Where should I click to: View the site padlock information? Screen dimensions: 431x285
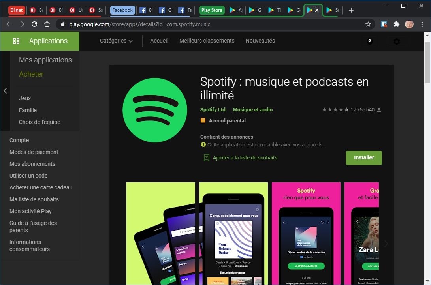[x=63, y=24]
